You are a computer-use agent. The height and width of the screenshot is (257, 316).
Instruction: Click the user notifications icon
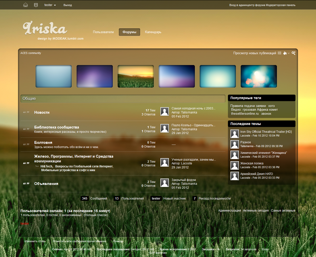click(36, 5)
